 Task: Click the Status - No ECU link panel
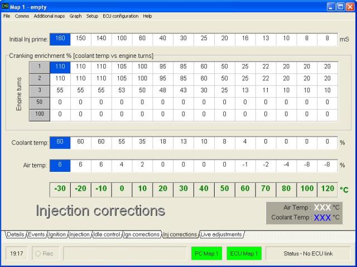pos(307,254)
